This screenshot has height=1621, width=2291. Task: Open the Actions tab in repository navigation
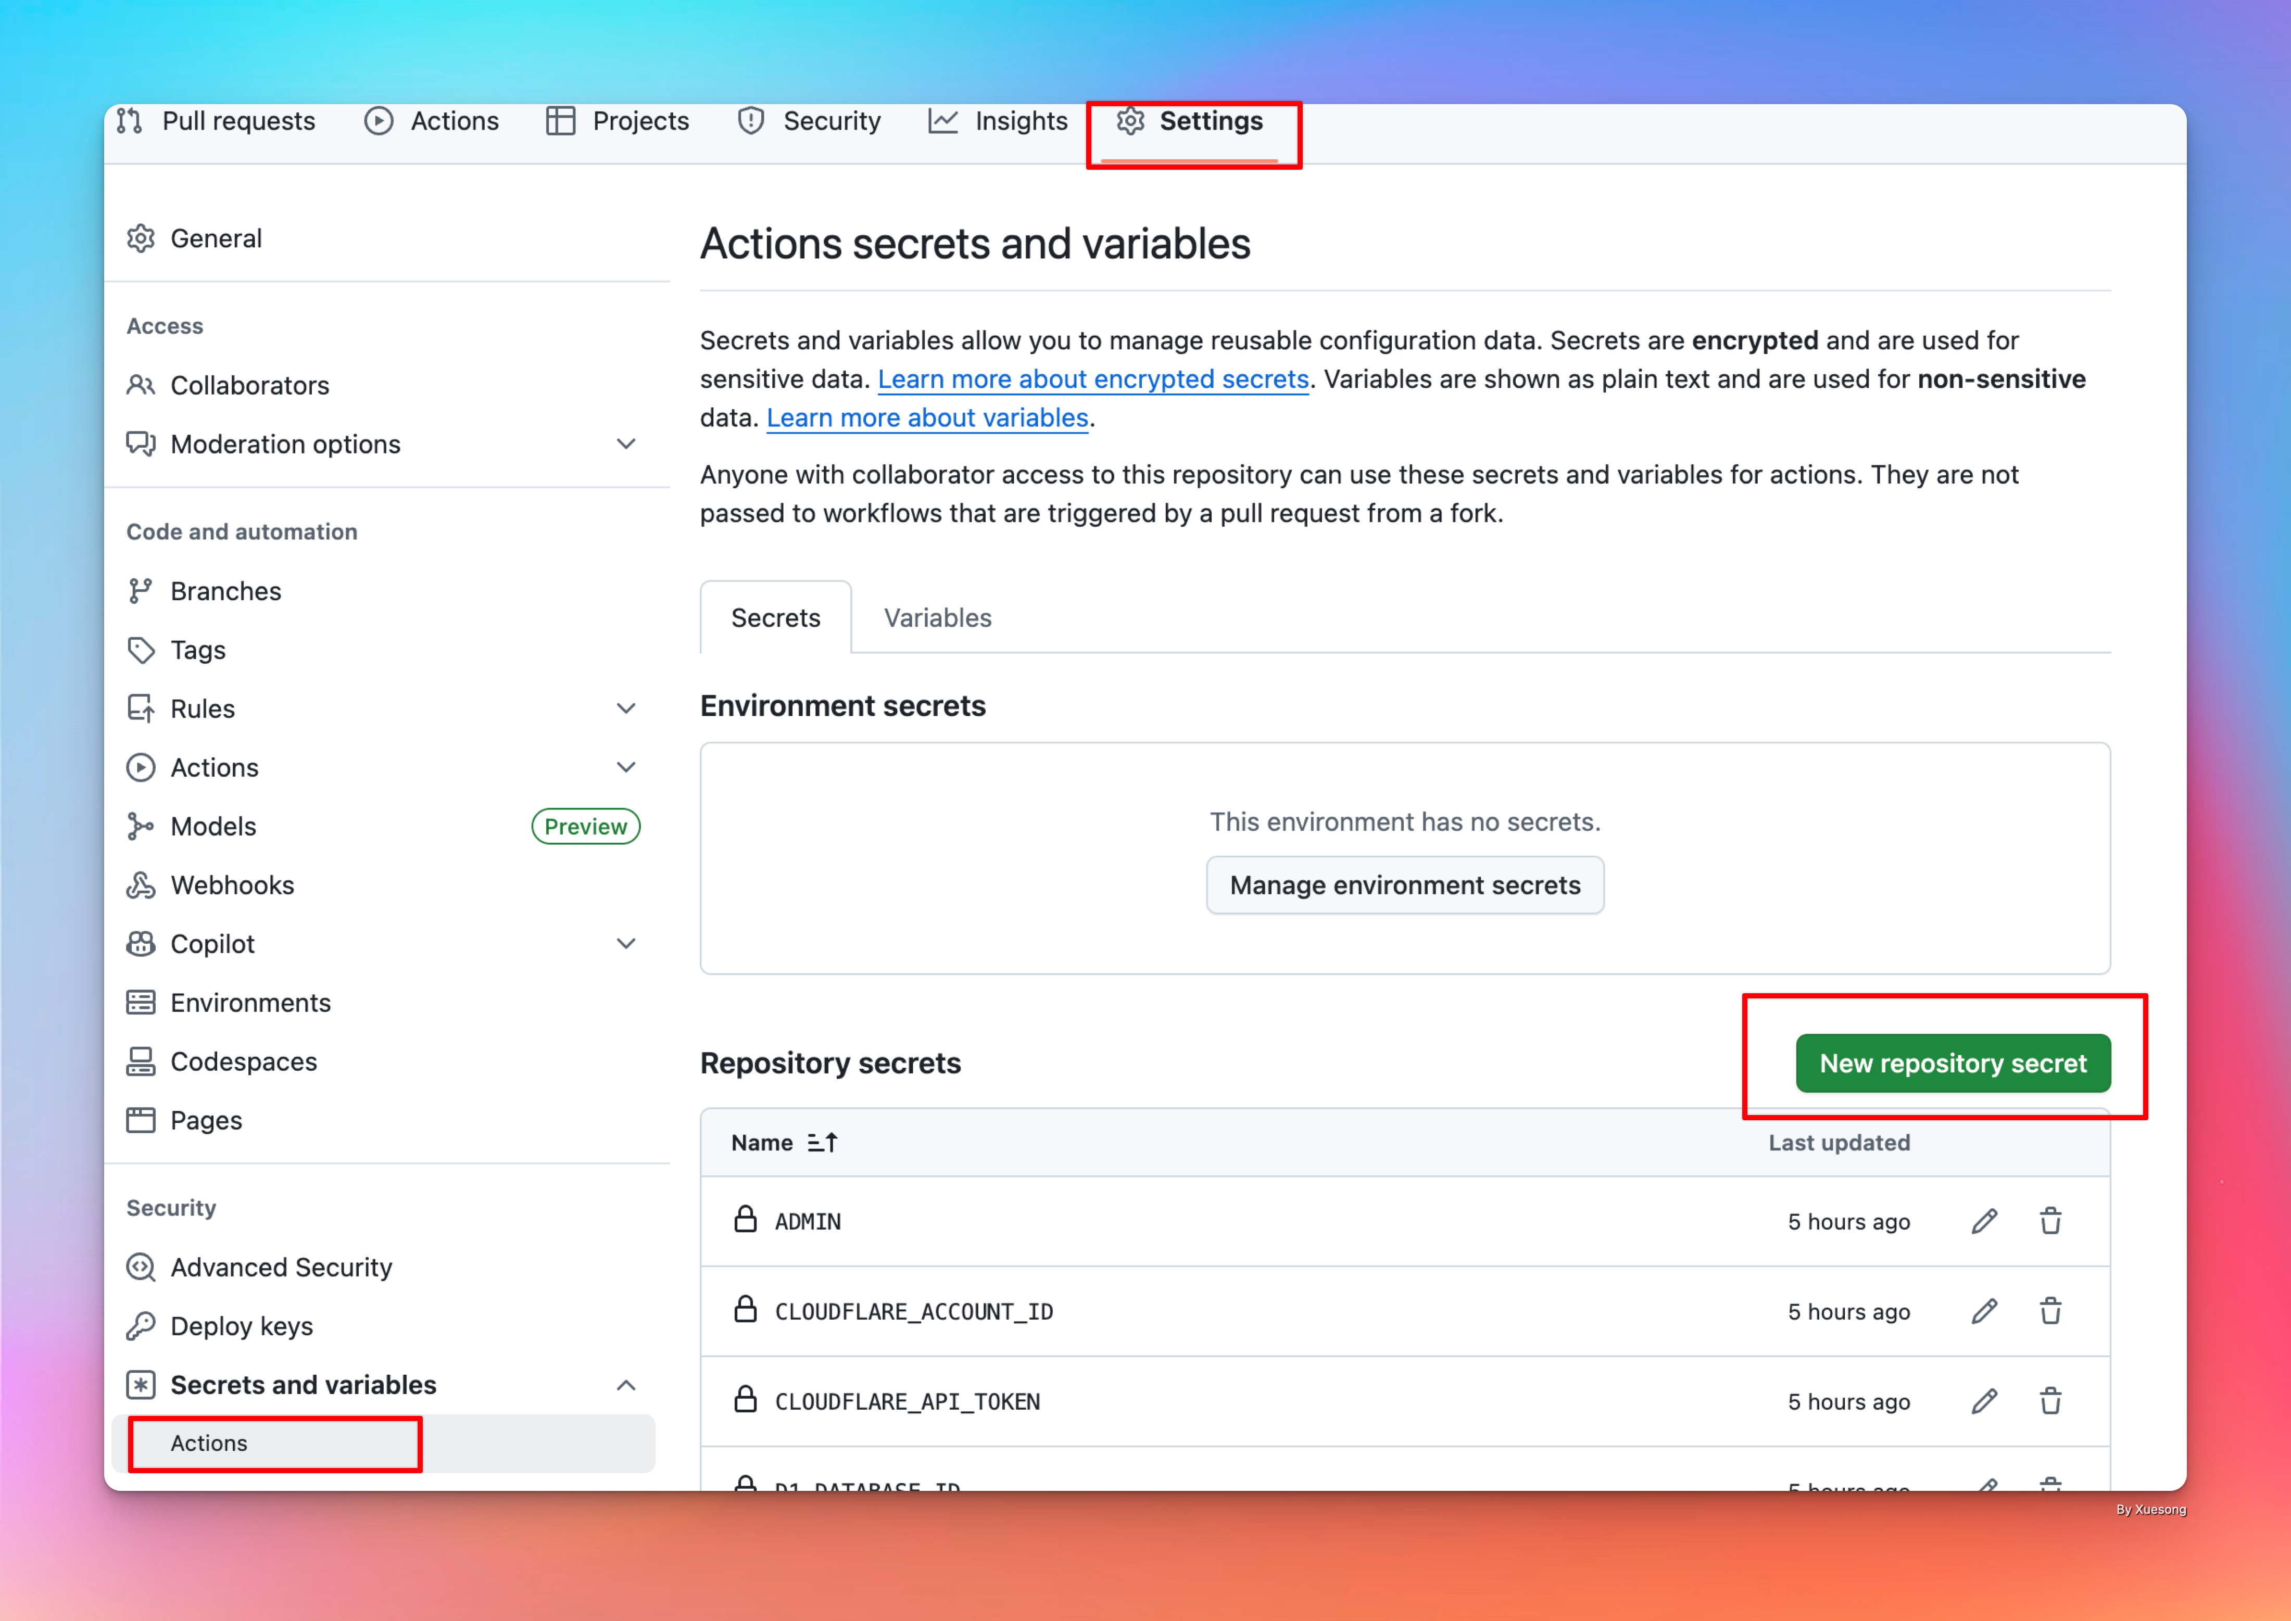tap(431, 121)
